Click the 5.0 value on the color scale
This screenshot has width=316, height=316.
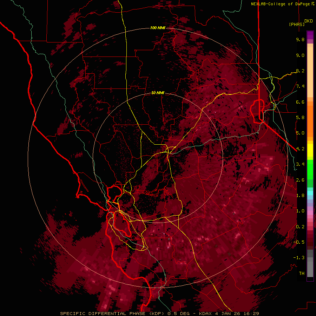(300, 133)
